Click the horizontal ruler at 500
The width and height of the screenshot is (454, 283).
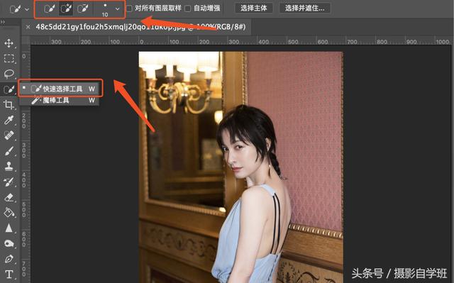(293, 42)
